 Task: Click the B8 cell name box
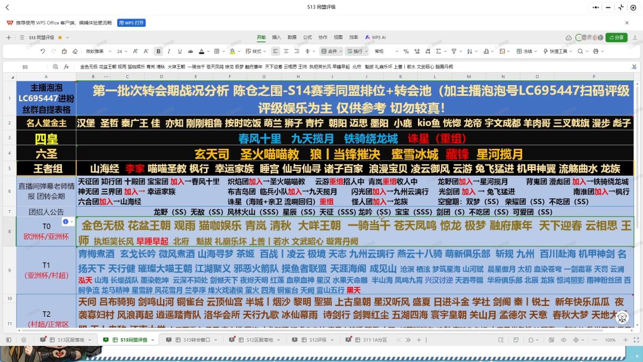(x=25, y=67)
